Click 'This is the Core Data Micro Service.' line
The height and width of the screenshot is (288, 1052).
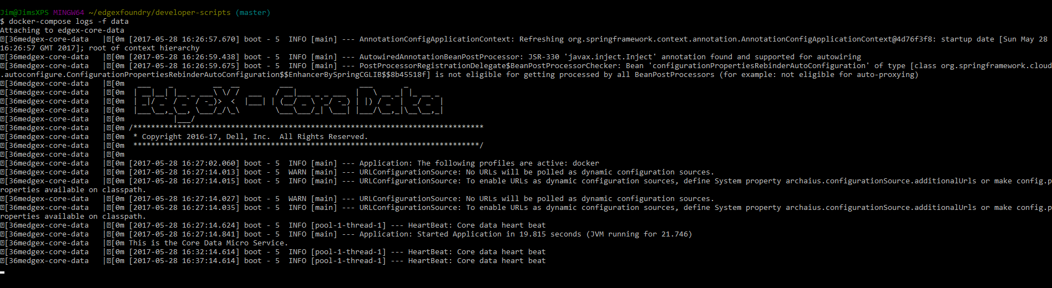[208, 243]
